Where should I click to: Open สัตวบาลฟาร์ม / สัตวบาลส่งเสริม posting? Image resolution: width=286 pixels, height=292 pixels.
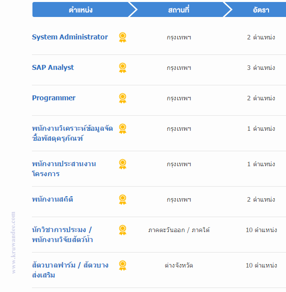click(70, 270)
